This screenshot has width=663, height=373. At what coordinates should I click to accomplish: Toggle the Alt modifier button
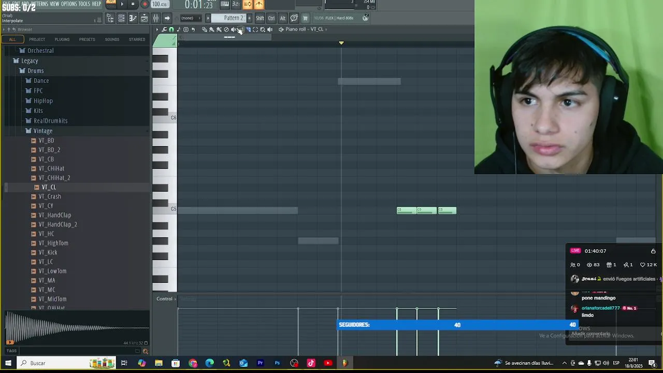click(283, 18)
